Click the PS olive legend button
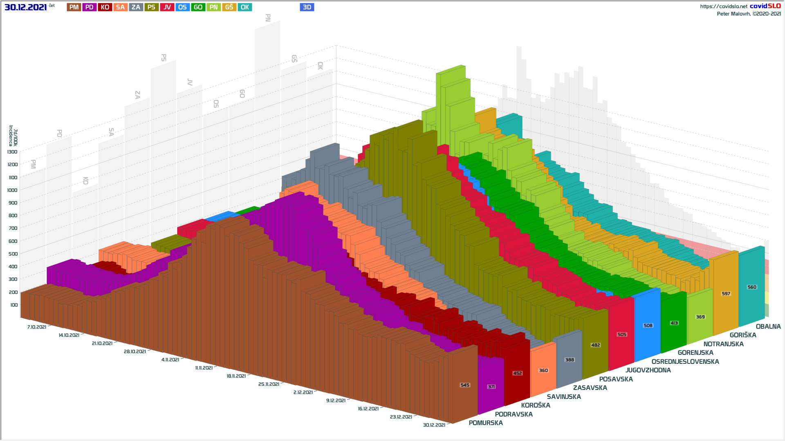 (x=152, y=7)
